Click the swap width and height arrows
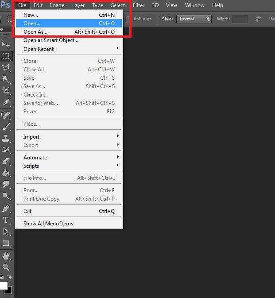This screenshot has height=298, width=275. (258, 19)
